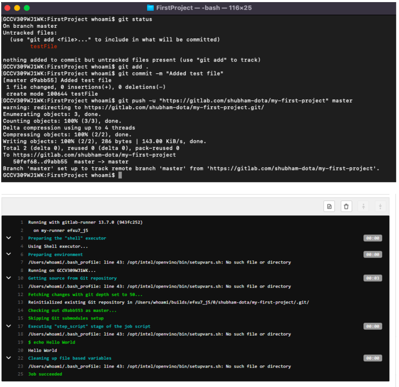Collapse the 'Getting source from Git repository' section

[x=8, y=278]
